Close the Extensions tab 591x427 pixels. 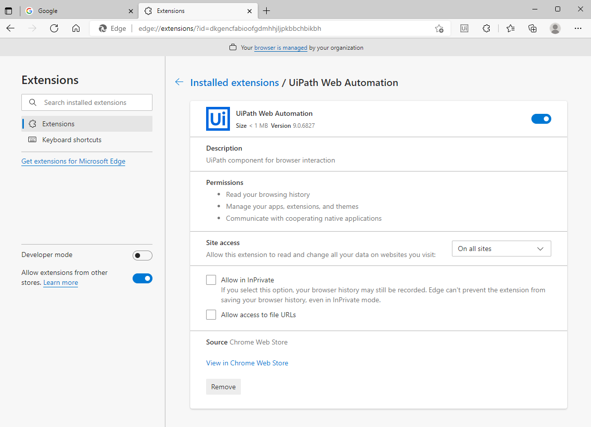249,11
